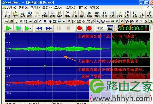The height and width of the screenshot is (104, 153).
Task: Open the 文件 (File) menu
Action: point(12,7)
